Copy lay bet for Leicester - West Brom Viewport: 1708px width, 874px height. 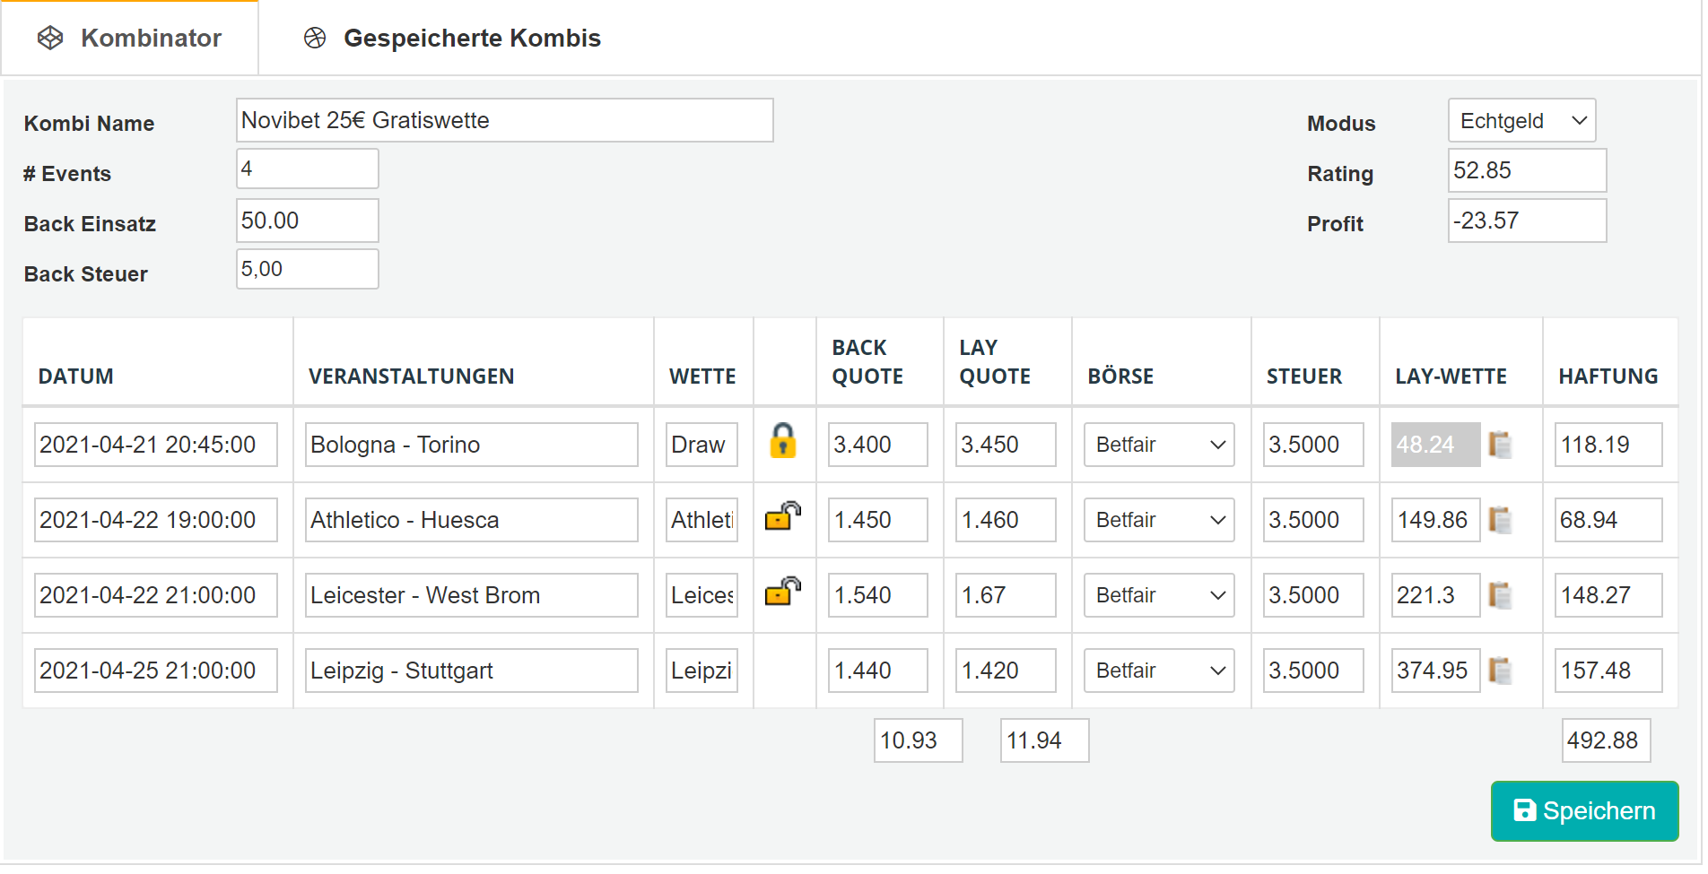1500,595
